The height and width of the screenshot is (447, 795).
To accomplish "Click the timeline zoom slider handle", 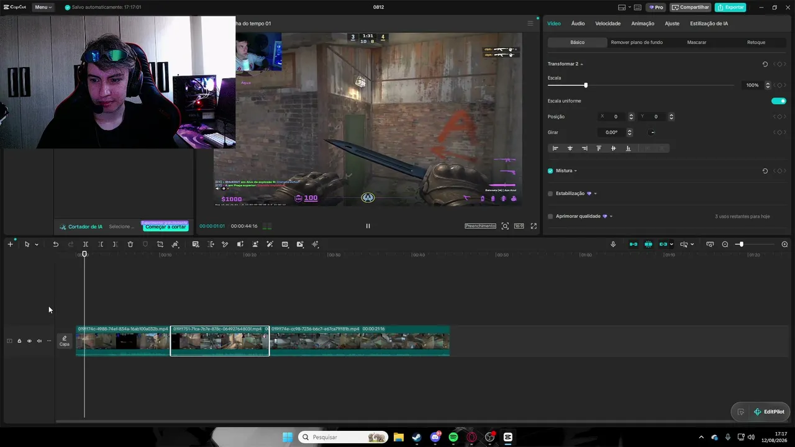I will tap(740, 245).
